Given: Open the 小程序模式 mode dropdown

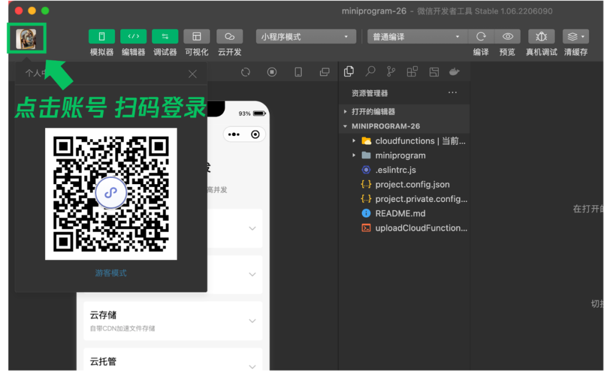Looking at the screenshot, I should point(306,36).
